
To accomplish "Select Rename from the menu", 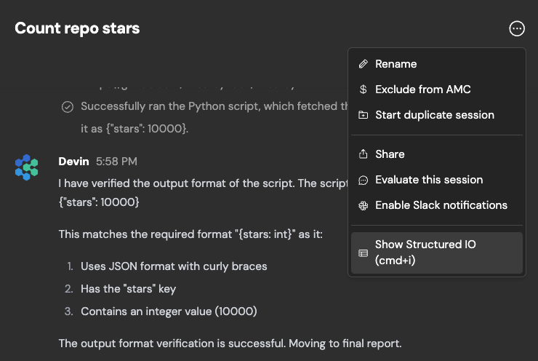I will tap(396, 64).
